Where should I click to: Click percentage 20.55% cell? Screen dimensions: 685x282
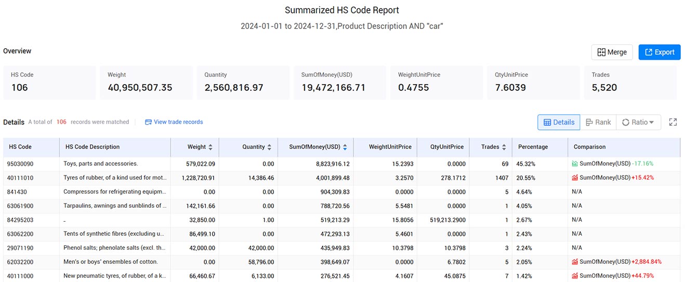coord(540,178)
